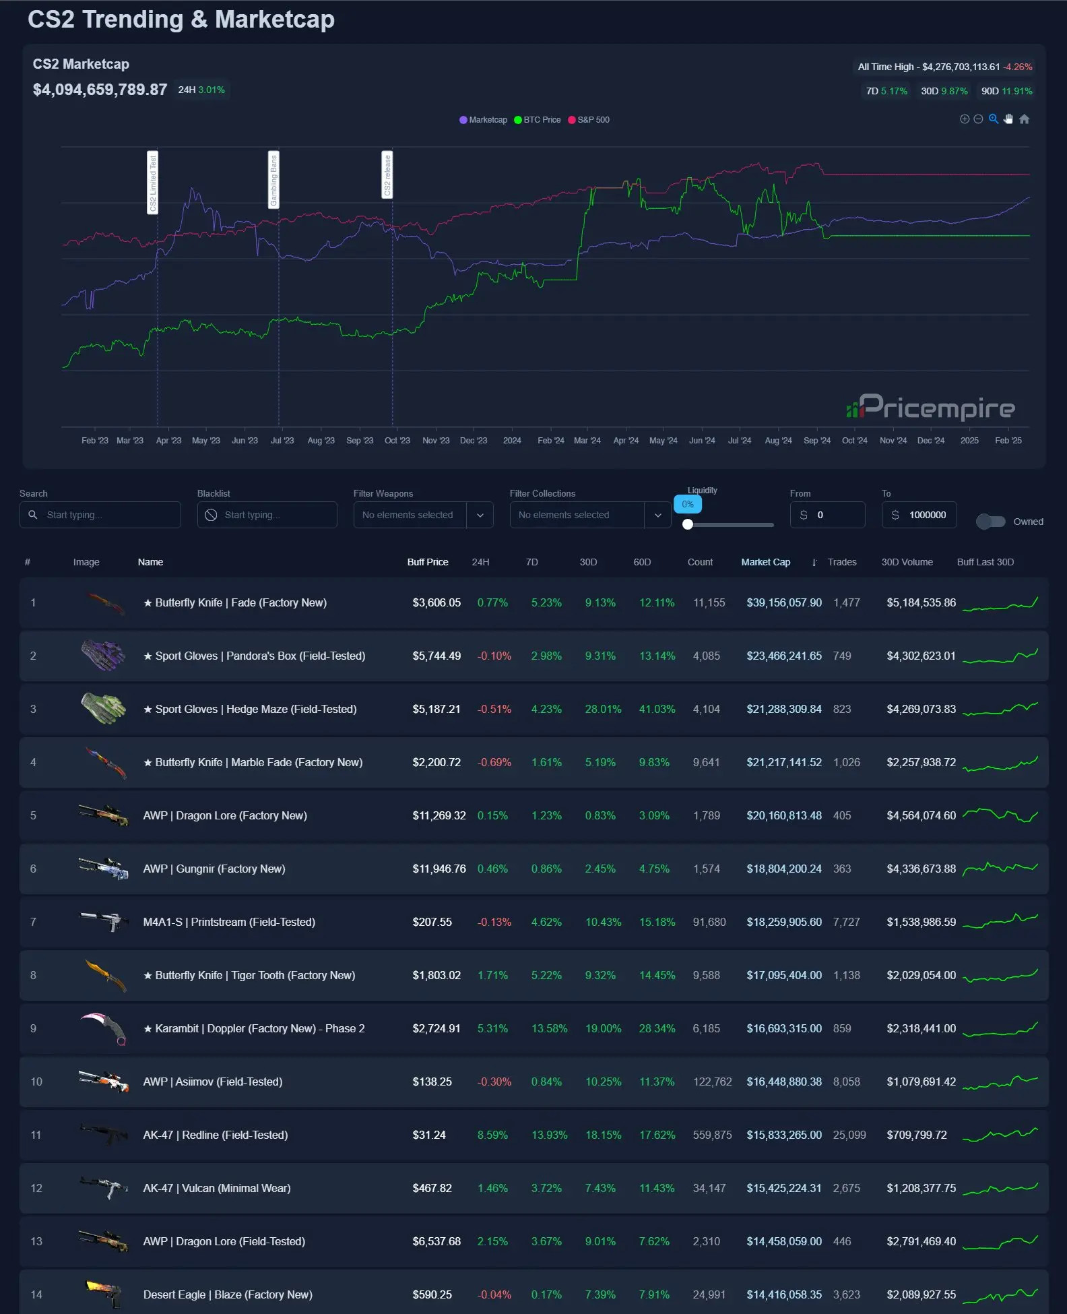Toggle the Marketcap legend series

[x=483, y=120]
